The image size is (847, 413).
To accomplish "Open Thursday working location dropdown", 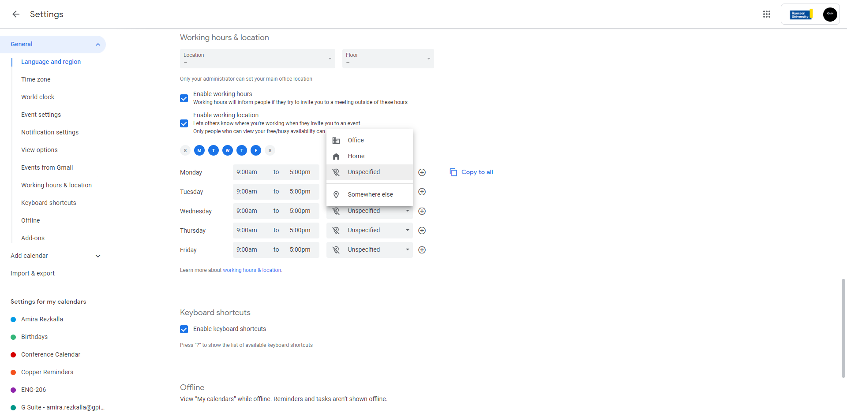I will pos(370,231).
